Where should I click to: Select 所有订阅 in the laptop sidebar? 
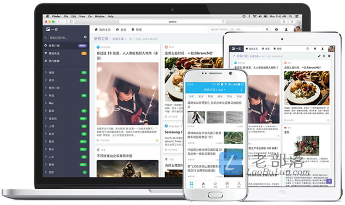66,45
